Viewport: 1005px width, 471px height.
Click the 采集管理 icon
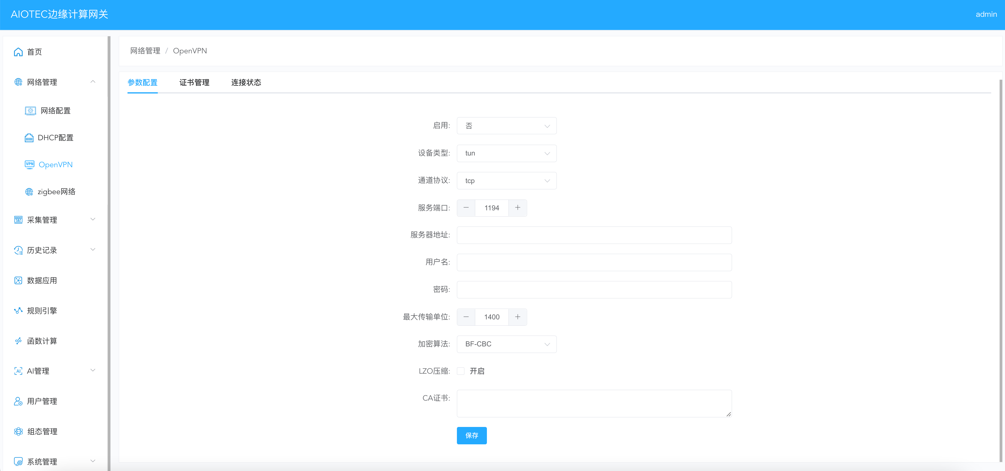tap(18, 220)
